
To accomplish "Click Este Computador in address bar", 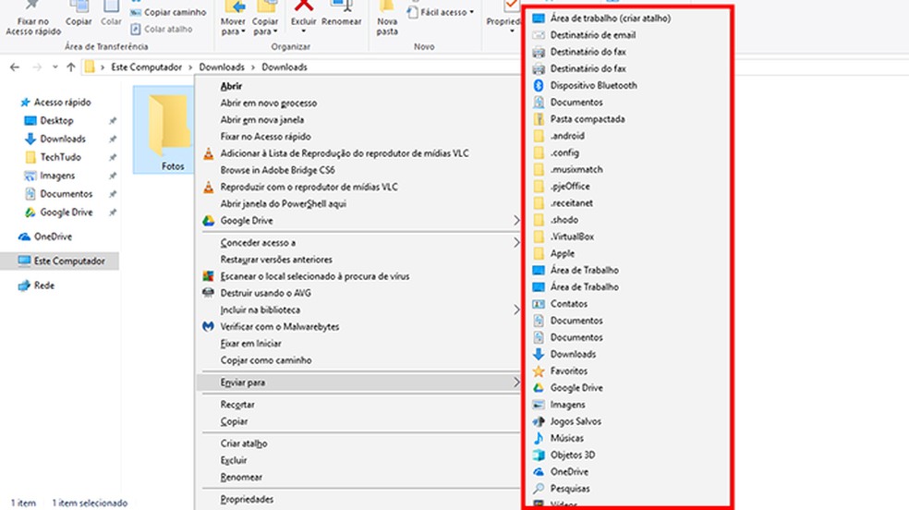I will (146, 67).
